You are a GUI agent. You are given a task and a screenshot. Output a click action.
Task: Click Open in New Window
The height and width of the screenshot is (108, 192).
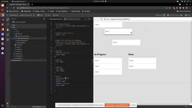175,15
